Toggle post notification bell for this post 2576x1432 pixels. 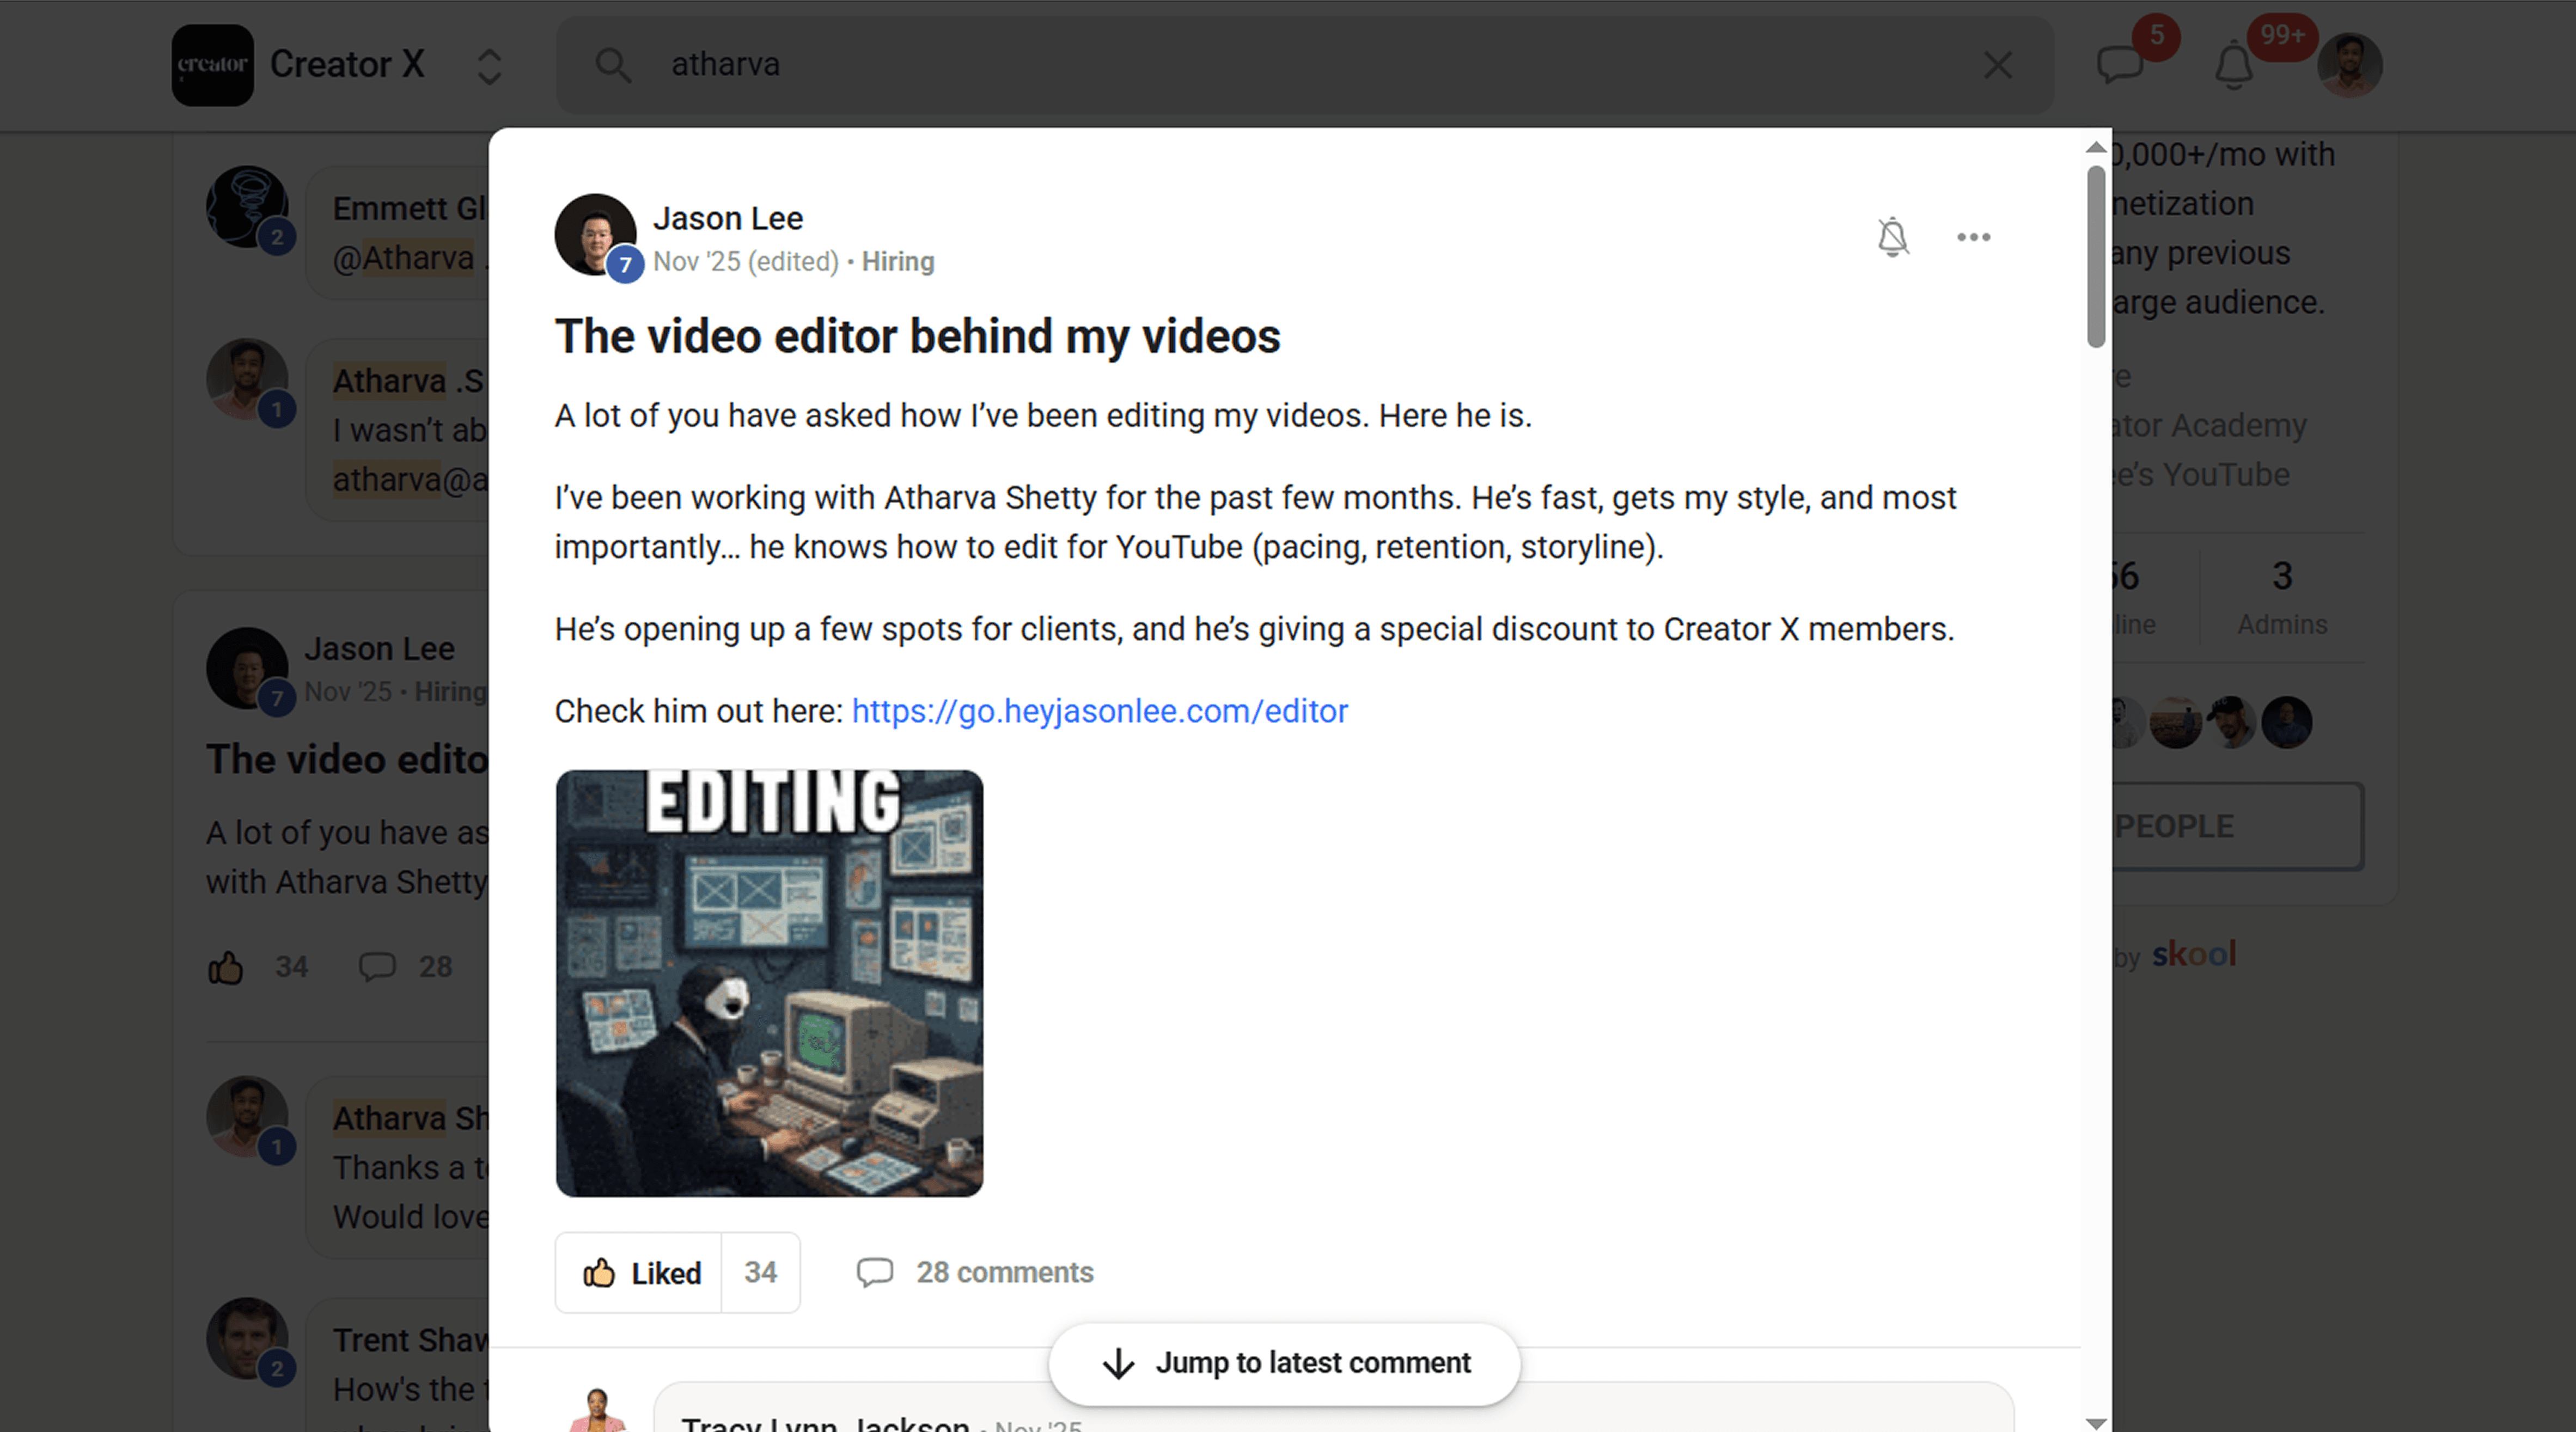pos(1892,237)
